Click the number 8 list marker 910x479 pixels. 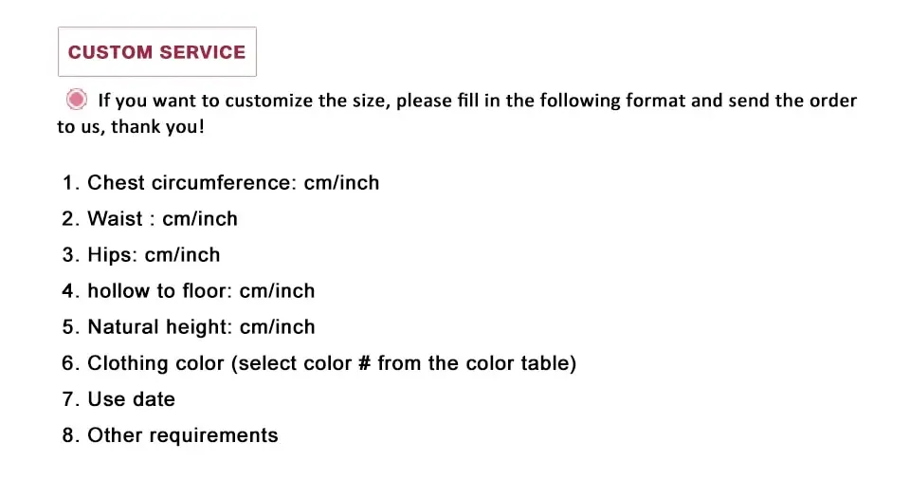(68, 435)
